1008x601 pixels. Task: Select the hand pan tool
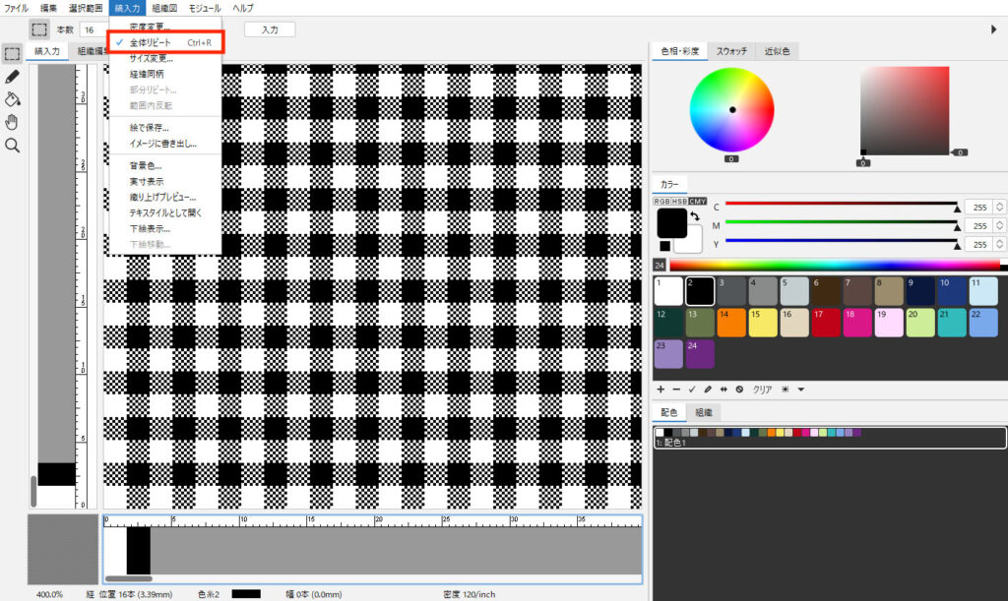click(13, 122)
